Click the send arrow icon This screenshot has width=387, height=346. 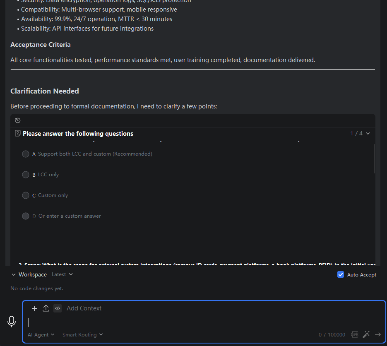[378, 334]
